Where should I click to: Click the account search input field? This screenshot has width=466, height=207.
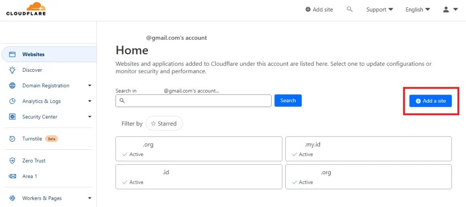[x=193, y=101]
